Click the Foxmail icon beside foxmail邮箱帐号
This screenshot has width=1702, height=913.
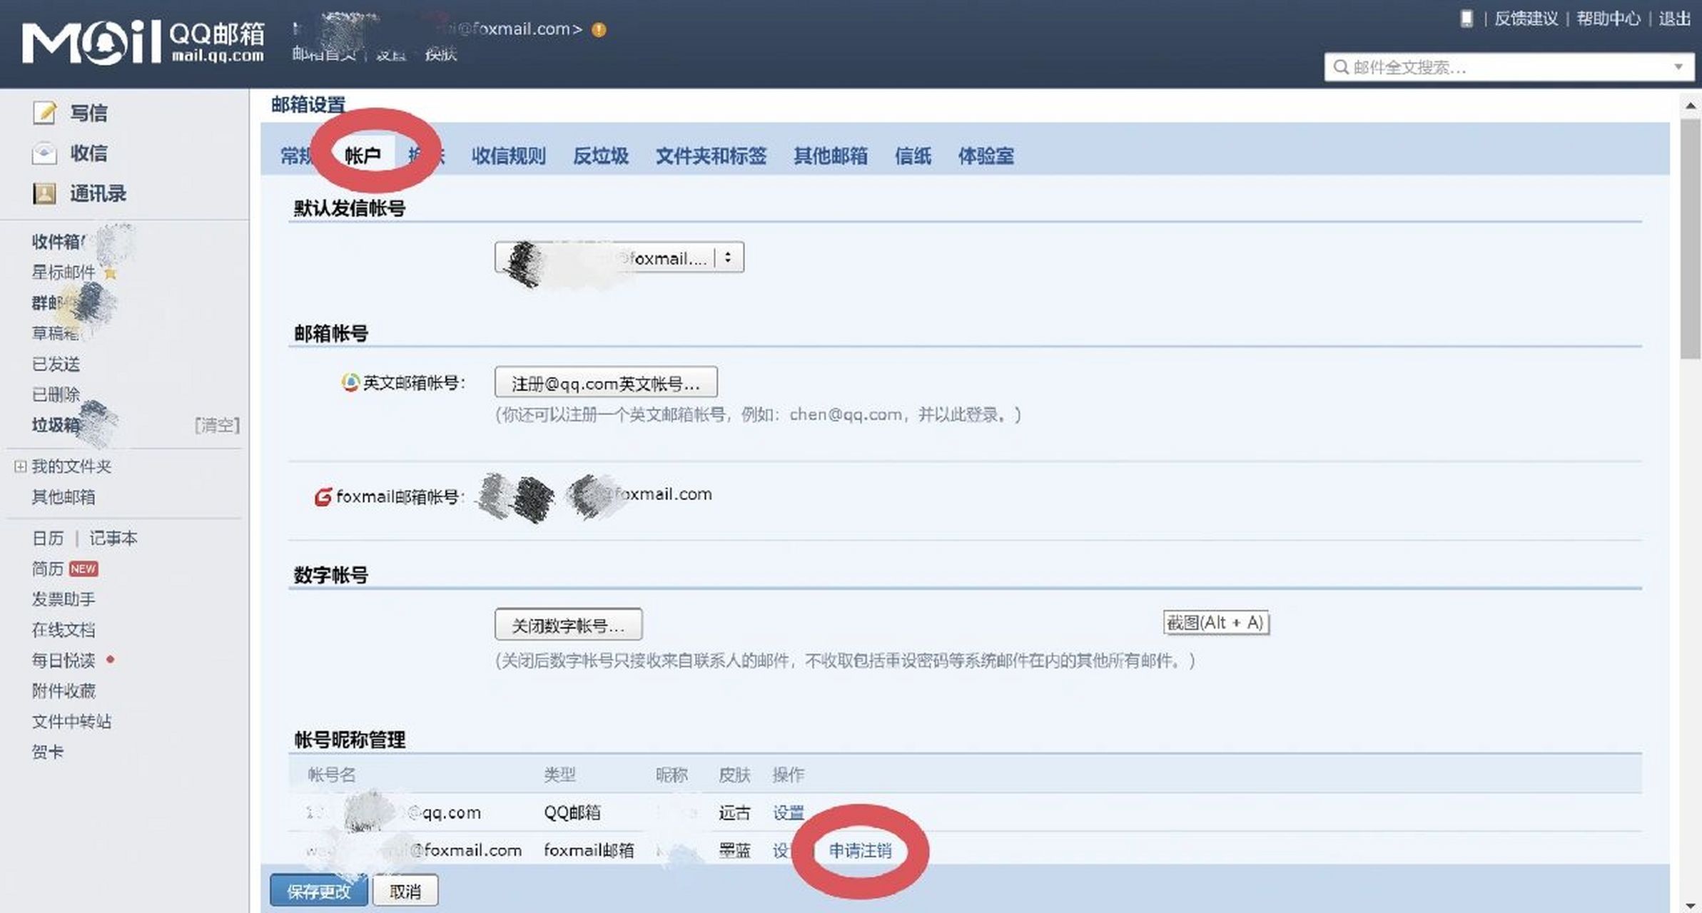(323, 494)
